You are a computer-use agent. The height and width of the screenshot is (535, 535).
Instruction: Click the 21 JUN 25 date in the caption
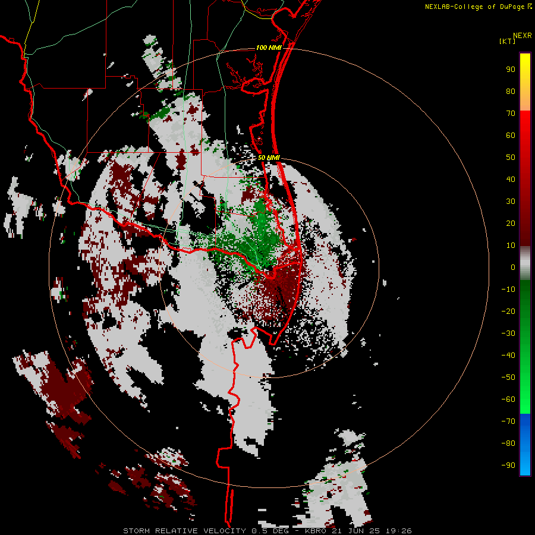pyautogui.click(x=356, y=531)
